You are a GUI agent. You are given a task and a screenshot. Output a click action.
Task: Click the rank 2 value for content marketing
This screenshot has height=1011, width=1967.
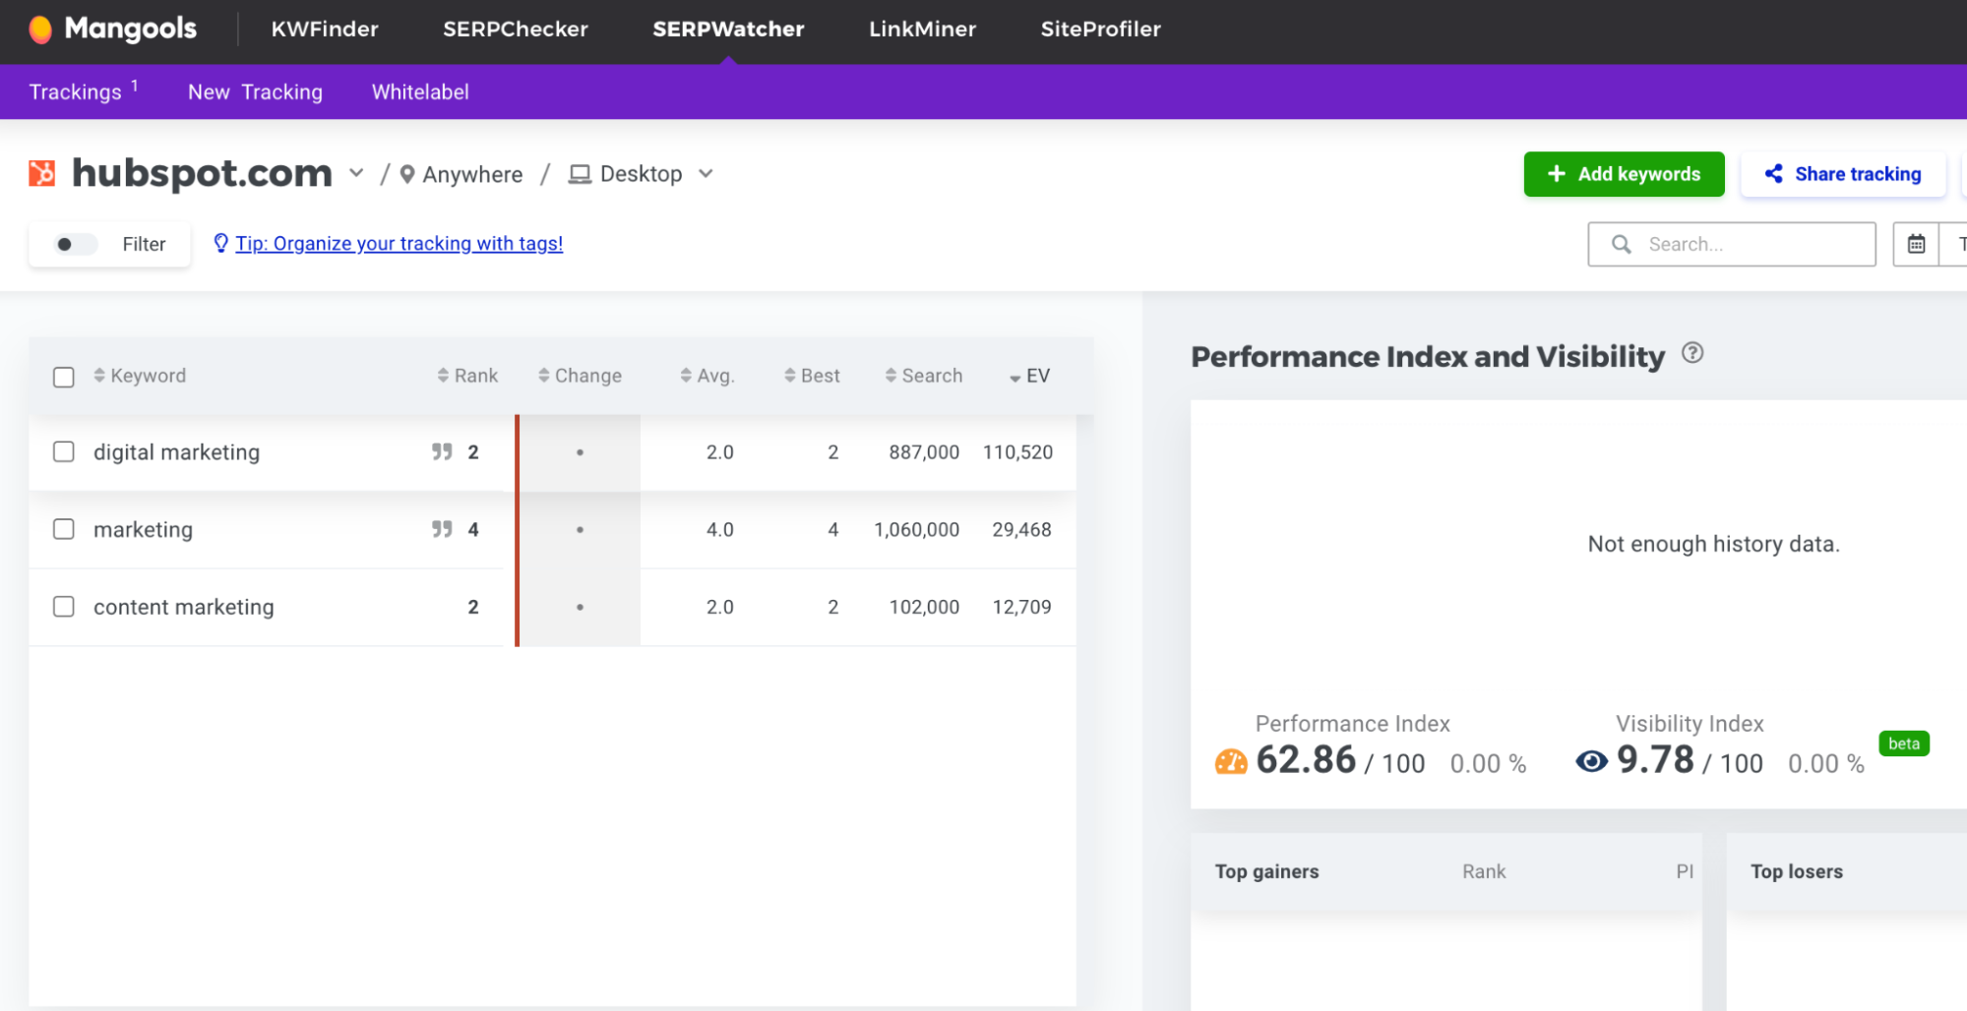[473, 607]
